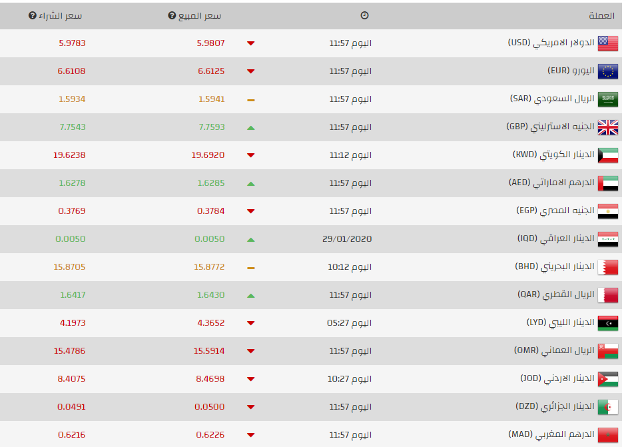This screenshot has height=447, width=626.
Task: Select the الجنيه المصري (EGP) currency name
Action: point(555,211)
